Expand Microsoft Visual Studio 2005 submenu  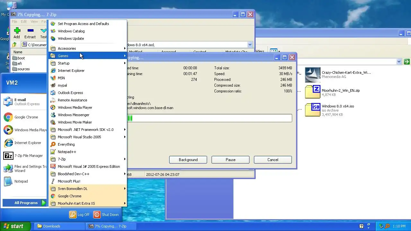(x=88, y=137)
